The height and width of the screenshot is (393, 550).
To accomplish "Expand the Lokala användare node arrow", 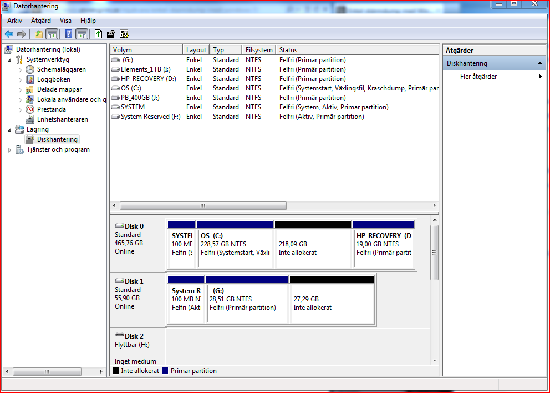I will [20, 100].
